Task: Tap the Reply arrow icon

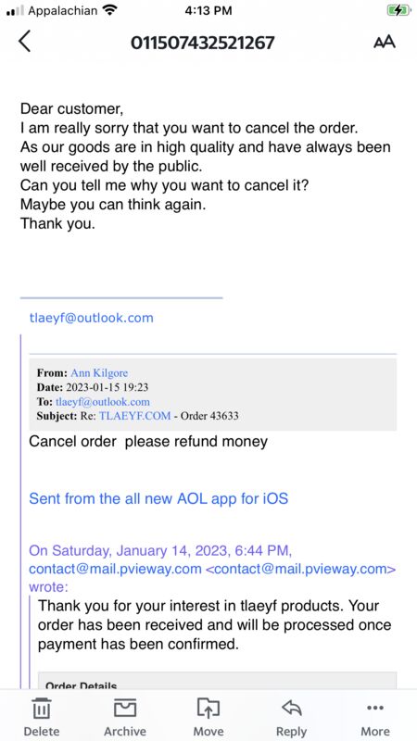Action: [292, 708]
